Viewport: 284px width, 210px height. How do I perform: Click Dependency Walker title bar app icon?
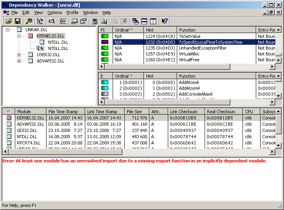(x=5, y=5)
